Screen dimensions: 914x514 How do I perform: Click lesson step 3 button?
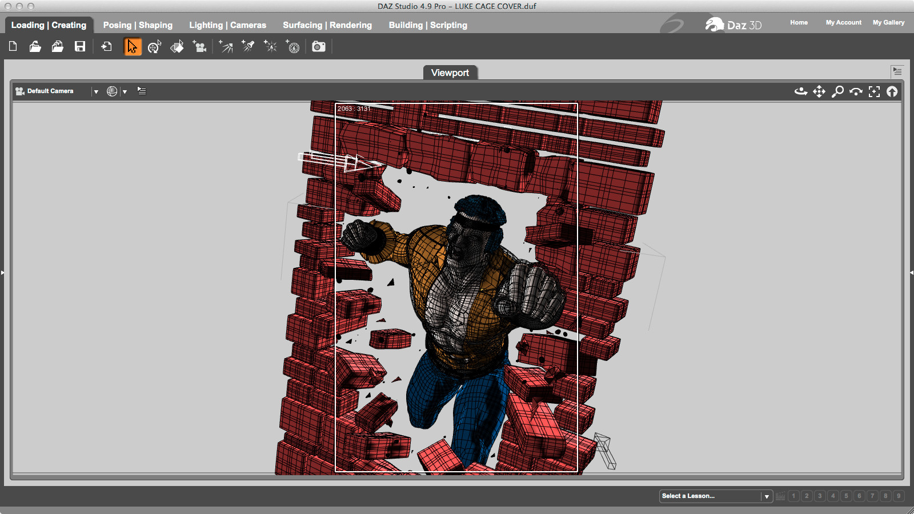click(820, 496)
